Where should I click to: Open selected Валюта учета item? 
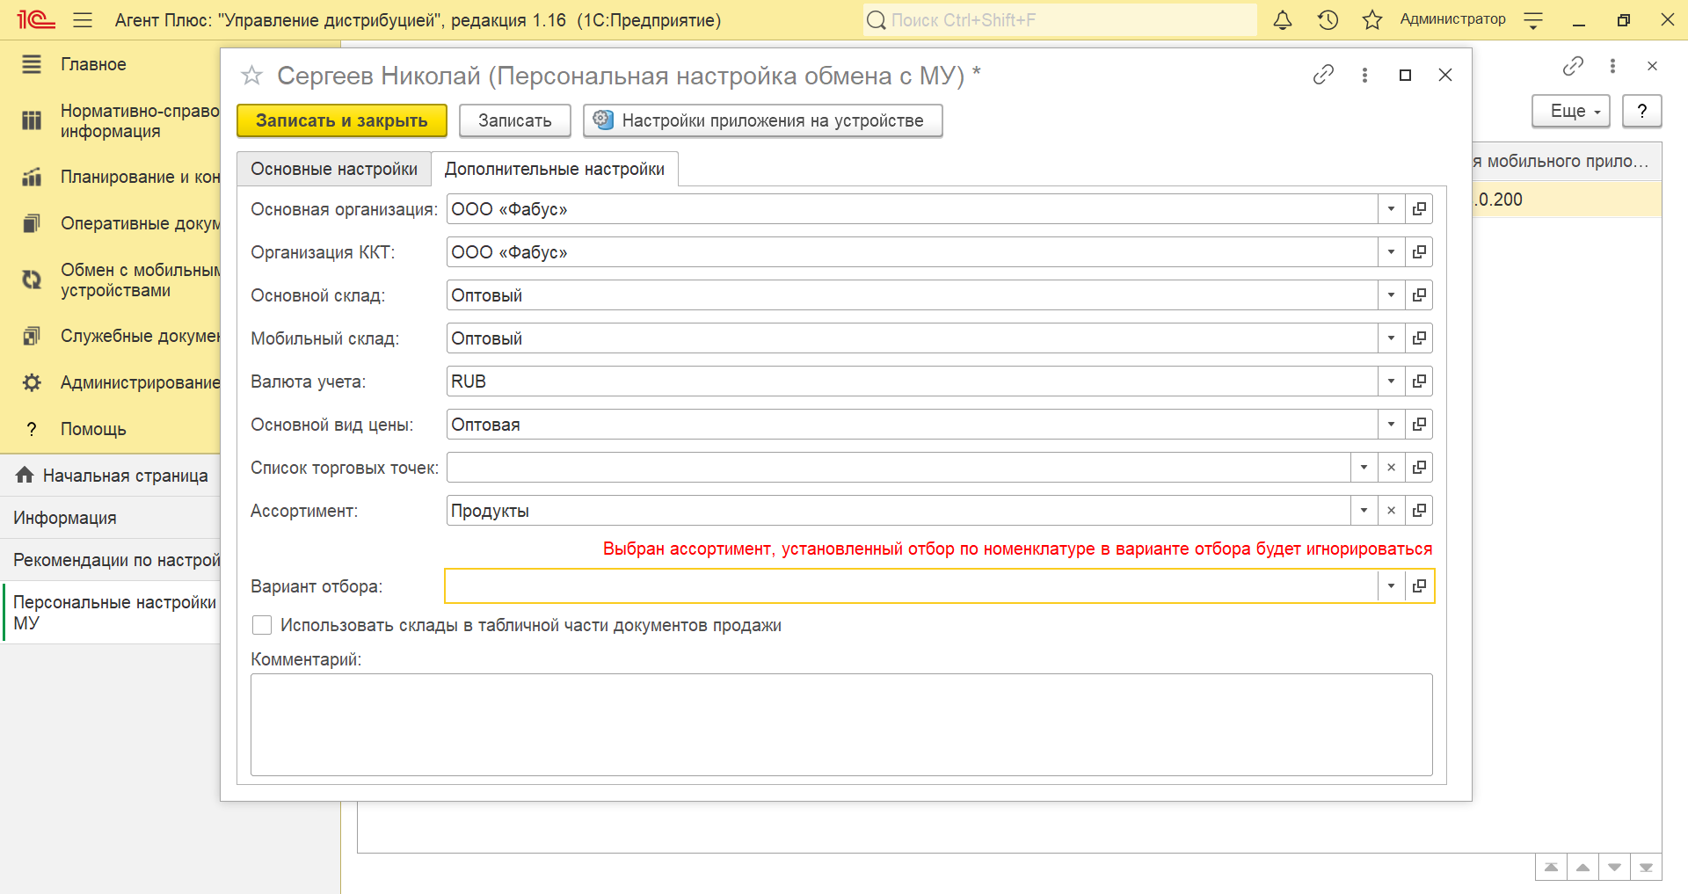point(1419,382)
